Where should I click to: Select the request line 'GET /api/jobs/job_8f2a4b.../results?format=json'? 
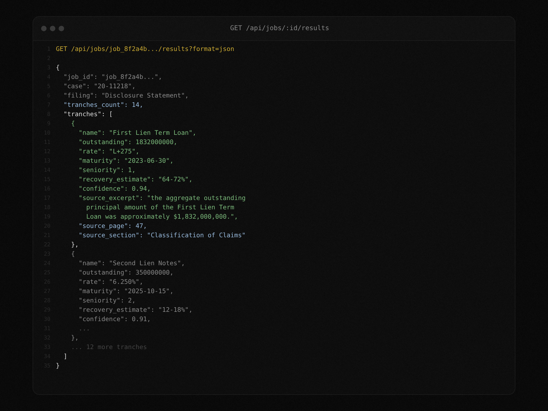pyautogui.click(x=145, y=49)
